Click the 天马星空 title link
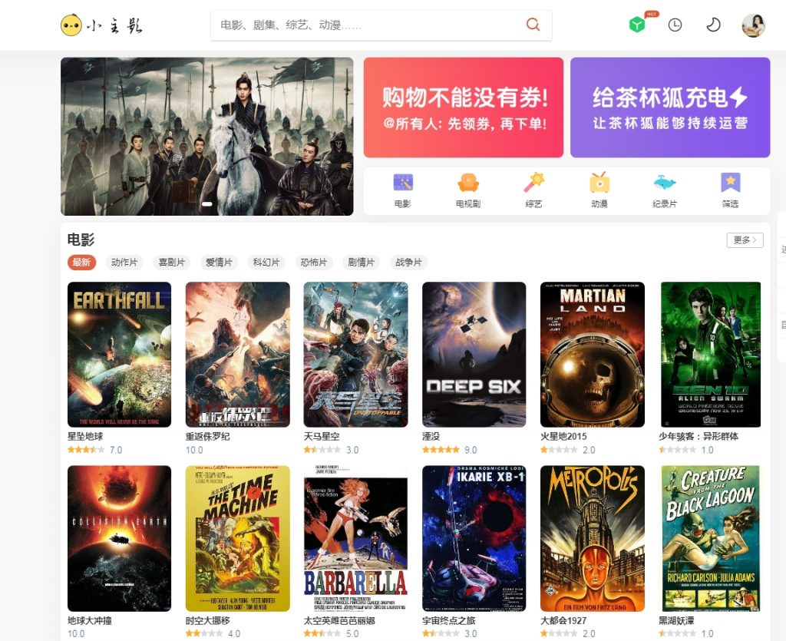 [x=322, y=436]
